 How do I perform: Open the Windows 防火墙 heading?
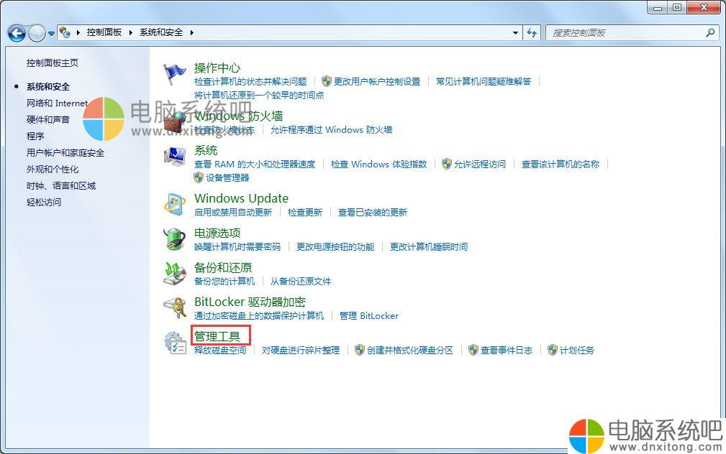[x=238, y=116]
